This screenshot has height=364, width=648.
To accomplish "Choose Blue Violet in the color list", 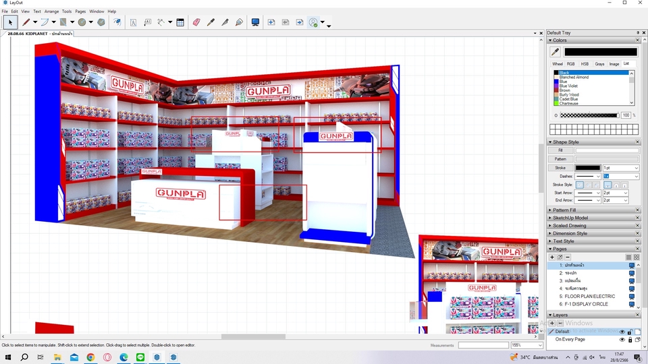I will (568, 86).
